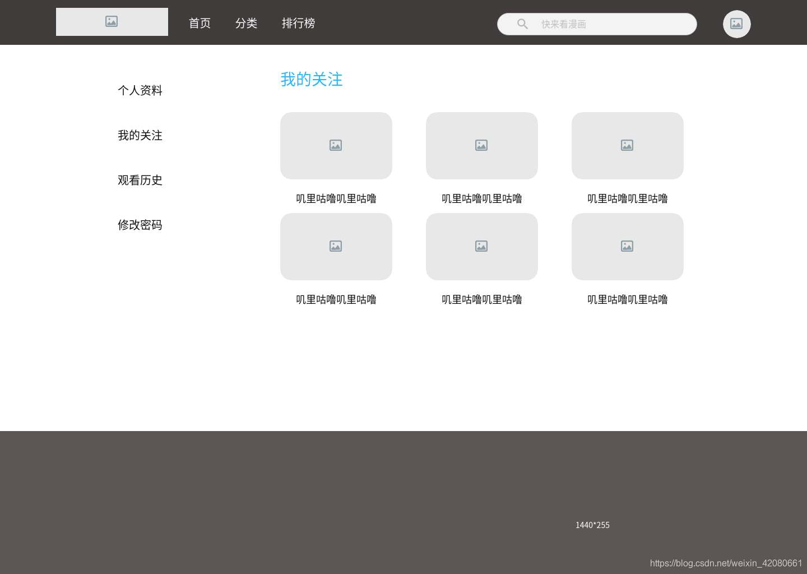
Task: Open the 分类 navigation item
Action: coord(247,23)
